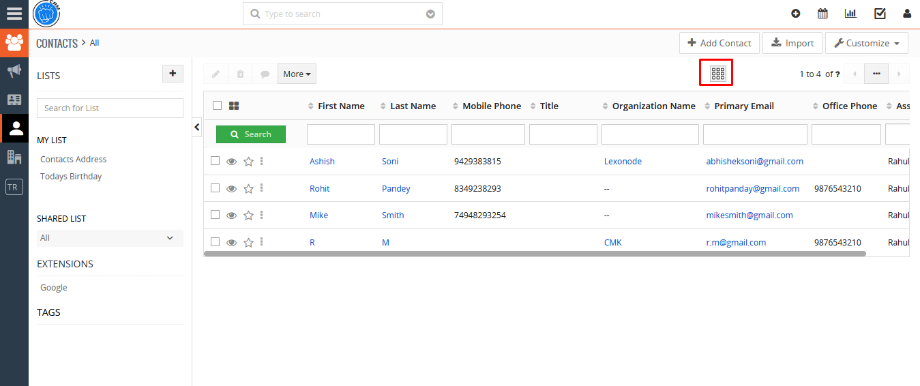Select the Rohit Pandey row checkbox
Image resolution: width=920 pixels, height=386 pixels.
click(215, 188)
